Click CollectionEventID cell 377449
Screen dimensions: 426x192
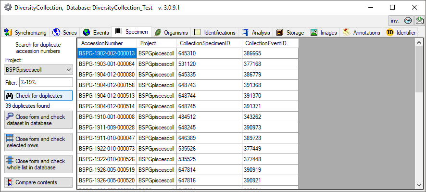pos(270,149)
